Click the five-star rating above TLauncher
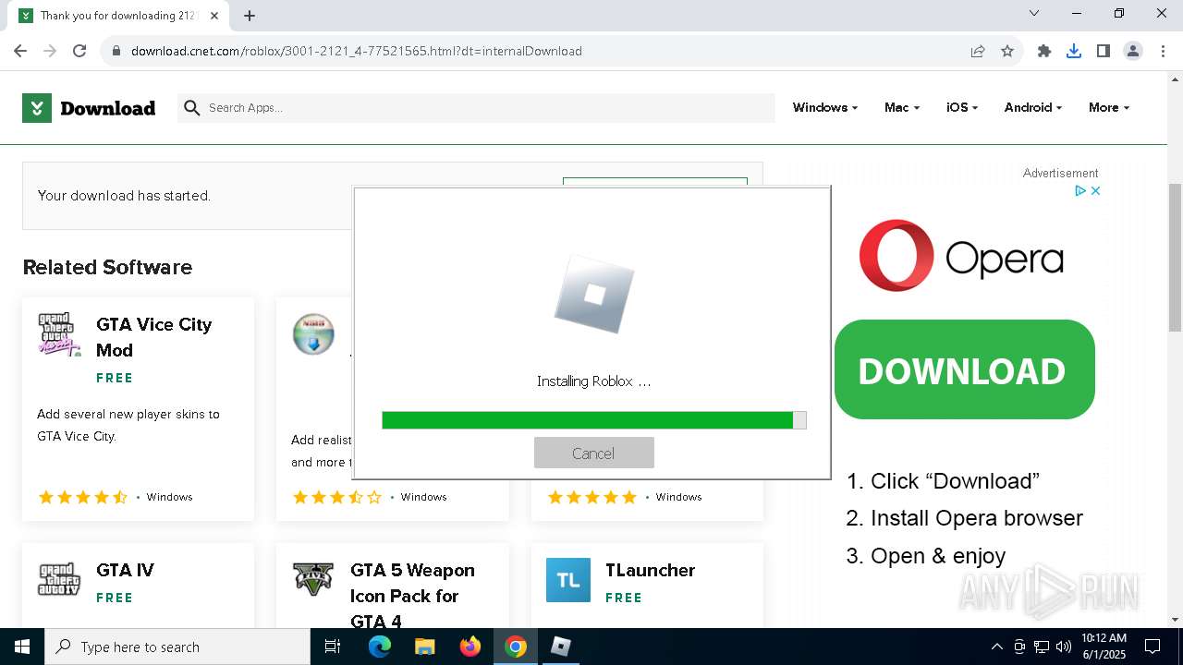 (x=592, y=497)
